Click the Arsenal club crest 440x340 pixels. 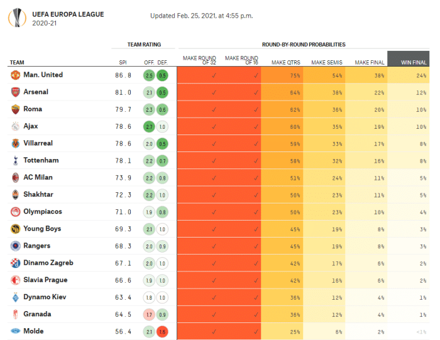[15, 92]
